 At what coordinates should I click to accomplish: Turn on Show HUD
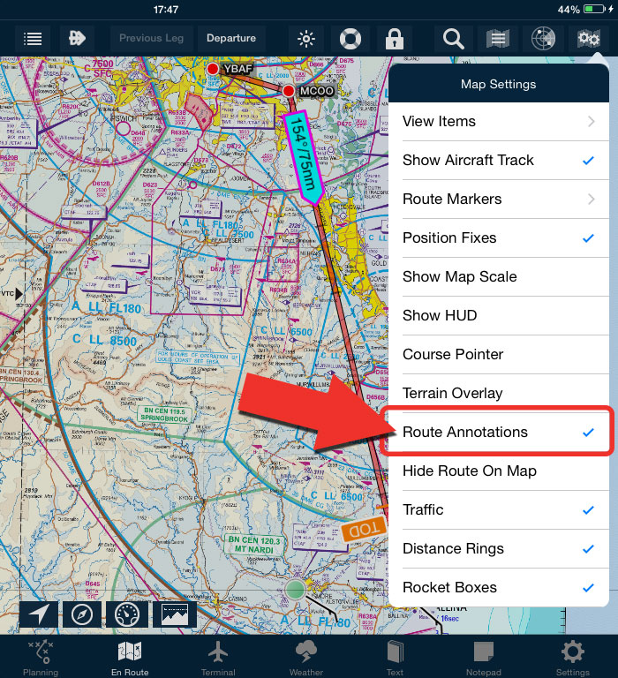[499, 316]
